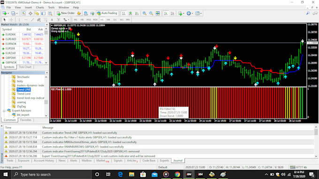Select the Trend Lord indicator
The width and height of the screenshot is (319, 179).
tap(23, 94)
